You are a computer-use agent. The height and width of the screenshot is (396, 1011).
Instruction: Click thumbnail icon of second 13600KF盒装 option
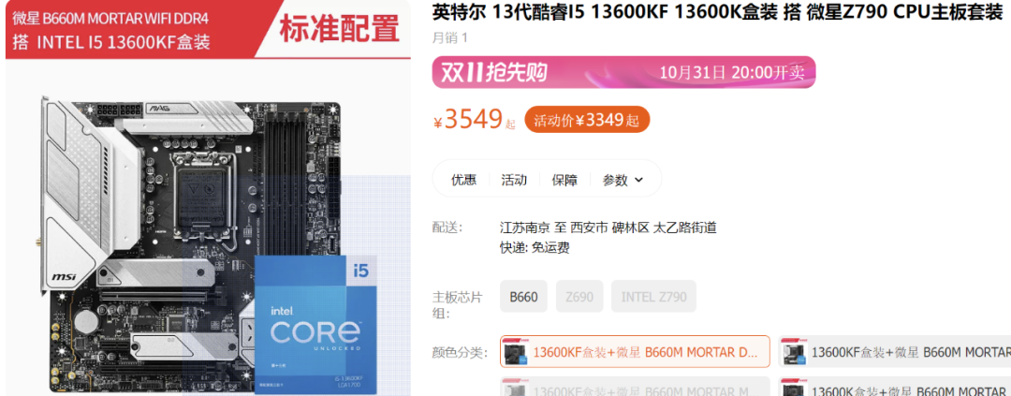point(795,353)
